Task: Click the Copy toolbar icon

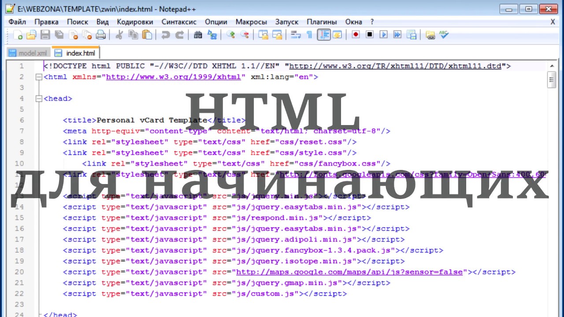Action: coord(133,35)
